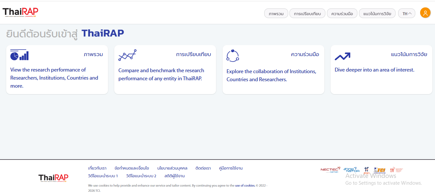Open the ติดต่อเรา footer link

coord(203,168)
